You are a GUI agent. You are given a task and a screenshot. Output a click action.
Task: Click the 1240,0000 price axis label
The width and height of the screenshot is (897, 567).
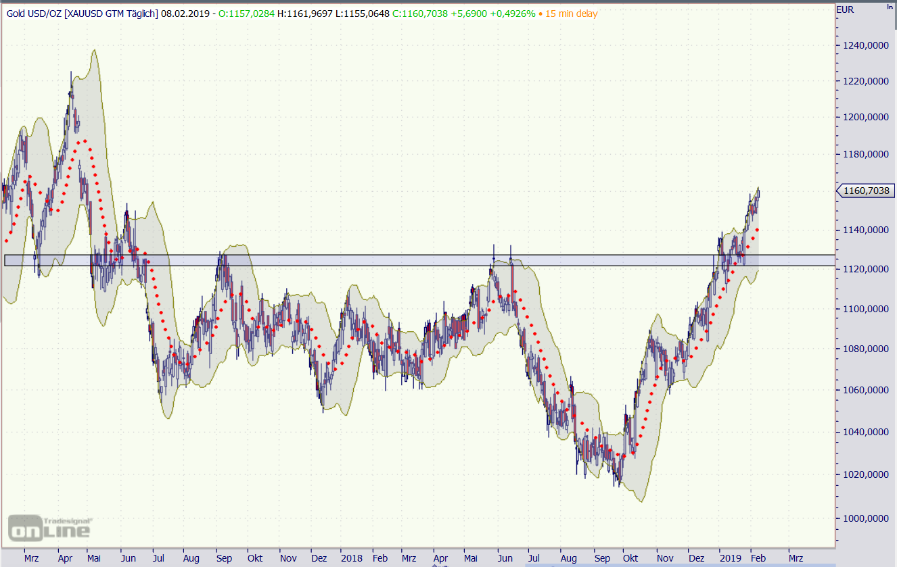click(x=866, y=47)
